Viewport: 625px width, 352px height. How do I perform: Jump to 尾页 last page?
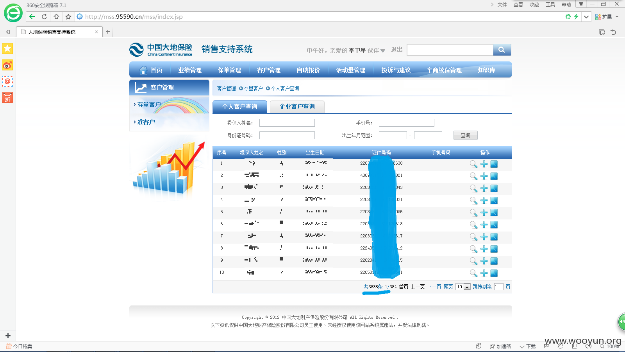pos(448,287)
